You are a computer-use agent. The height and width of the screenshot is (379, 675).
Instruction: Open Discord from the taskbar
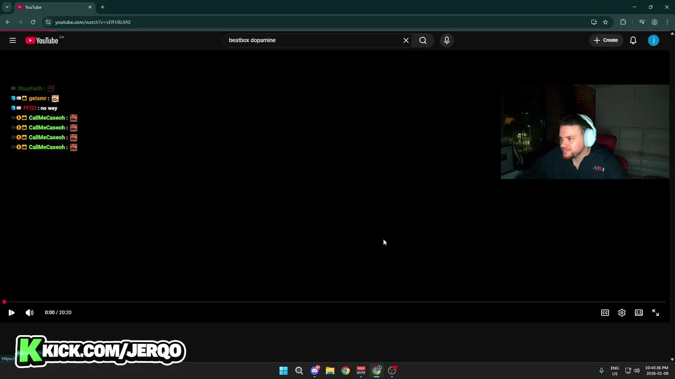pos(315,371)
